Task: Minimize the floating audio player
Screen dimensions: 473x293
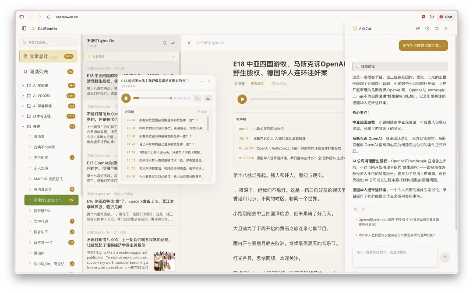Action: tap(201, 81)
